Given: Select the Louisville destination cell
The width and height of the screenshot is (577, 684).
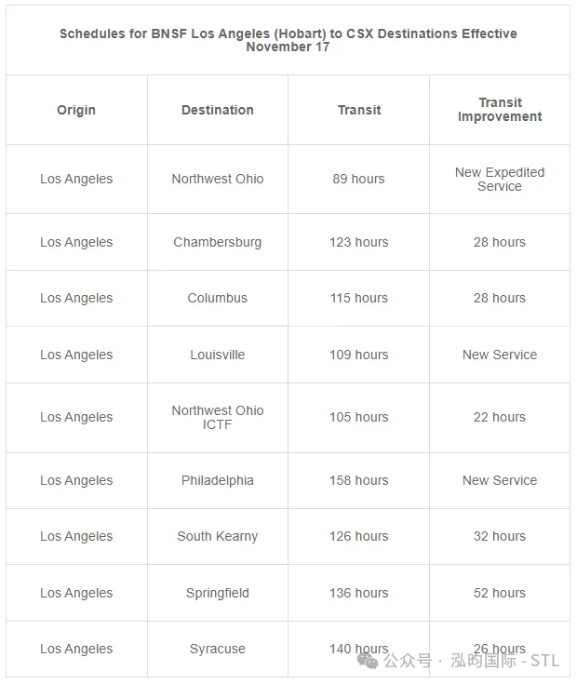Looking at the screenshot, I should tap(218, 355).
